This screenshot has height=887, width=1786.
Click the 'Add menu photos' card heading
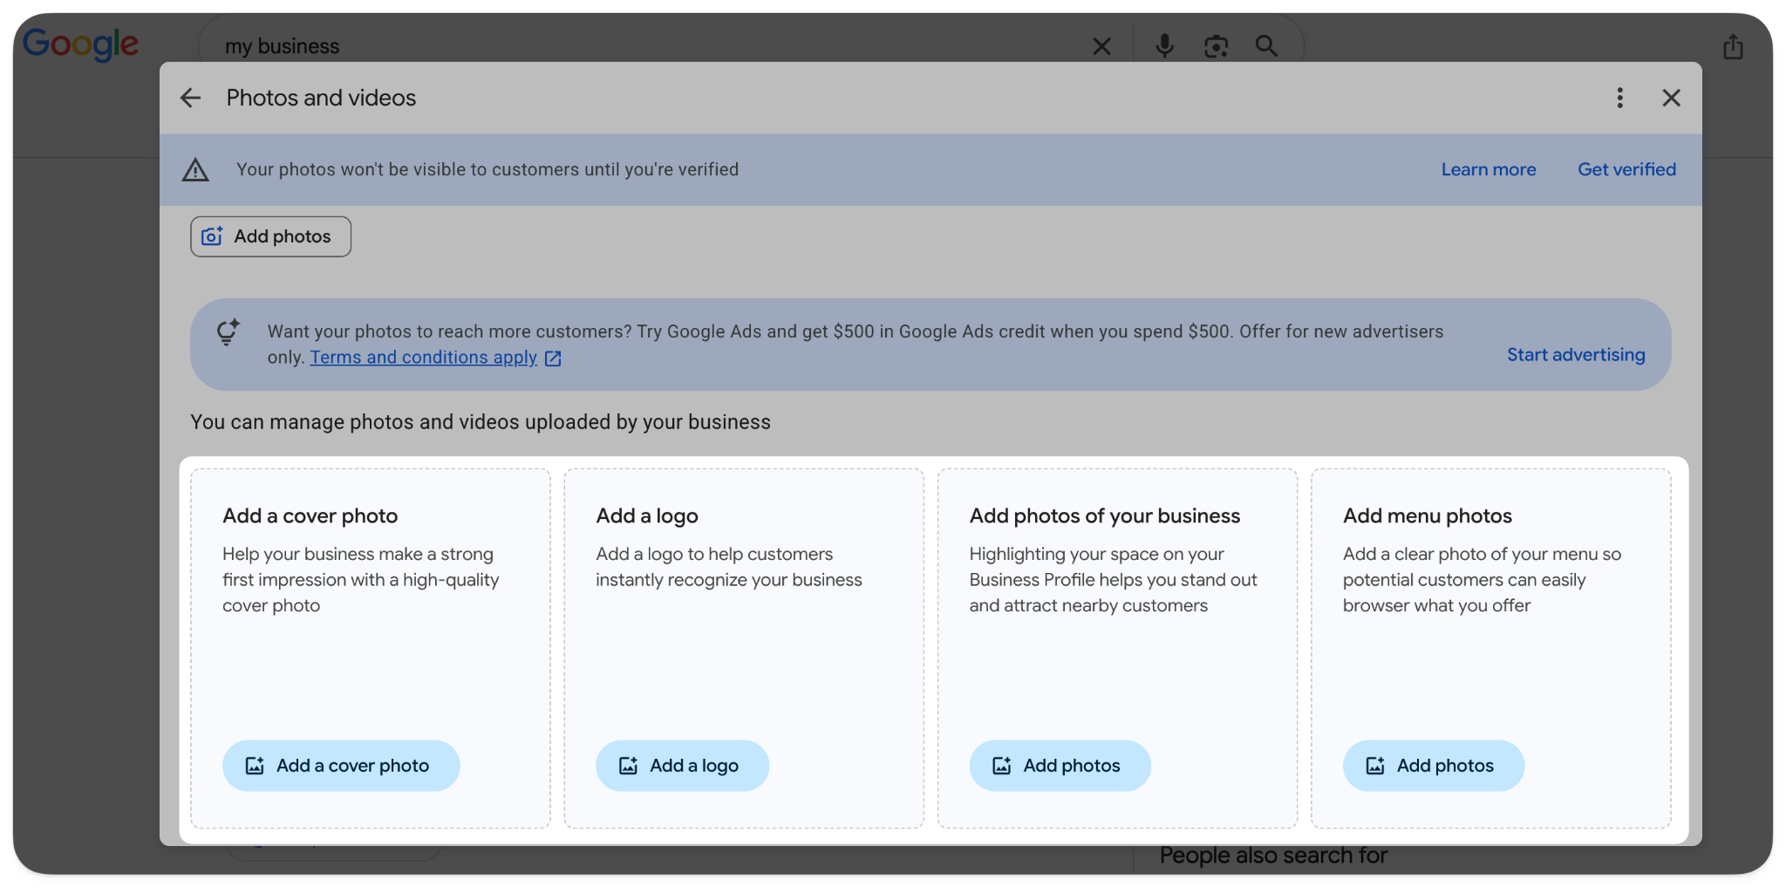(1427, 515)
